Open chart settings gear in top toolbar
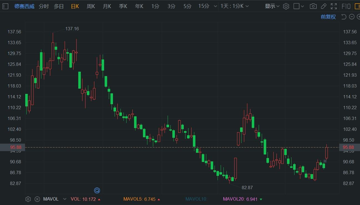The height and width of the screenshot is (205, 360). [286, 6]
